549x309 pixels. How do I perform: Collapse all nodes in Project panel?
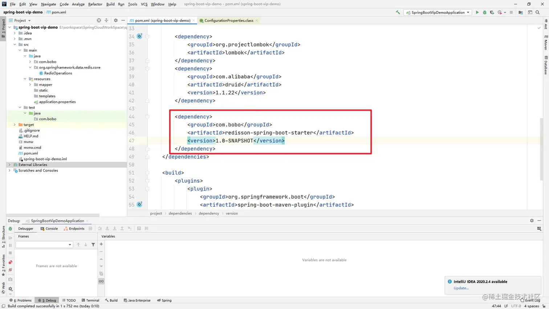(106, 20)
